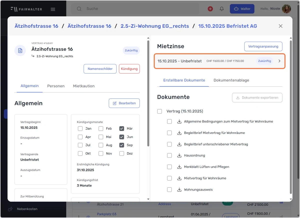
Task: Click Dokumente exportieren button
Action: coord(257,98)
